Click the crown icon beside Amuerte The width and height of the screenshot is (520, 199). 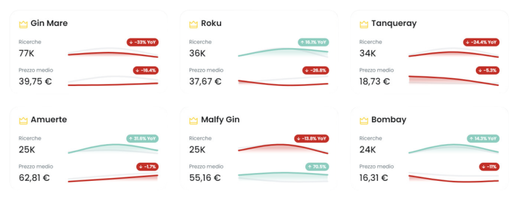point(23,120)
